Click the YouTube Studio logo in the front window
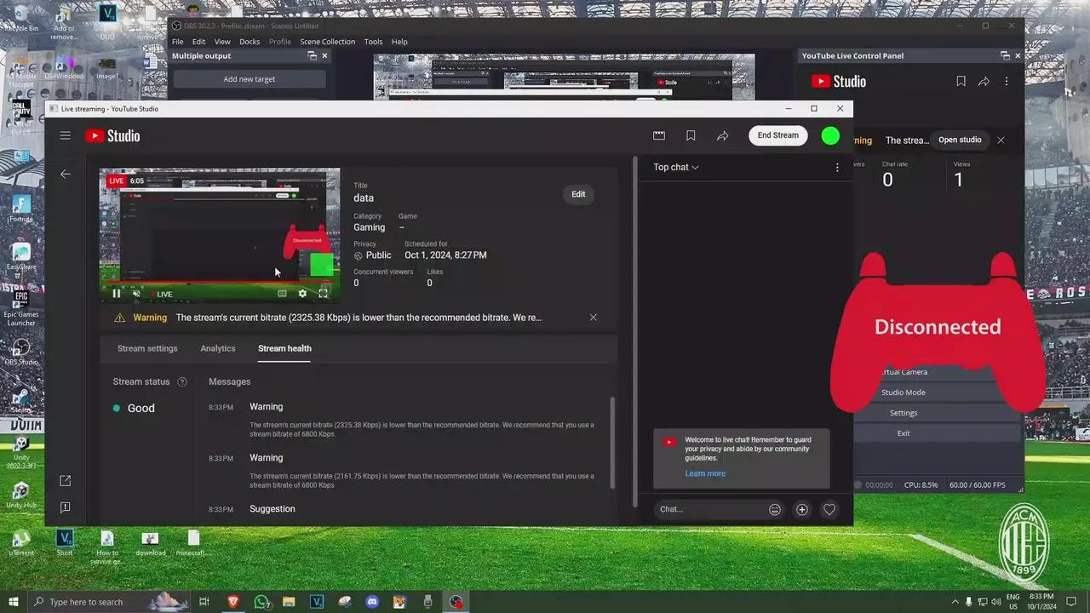The image size is (1090, 613). (x=112, y=135)
